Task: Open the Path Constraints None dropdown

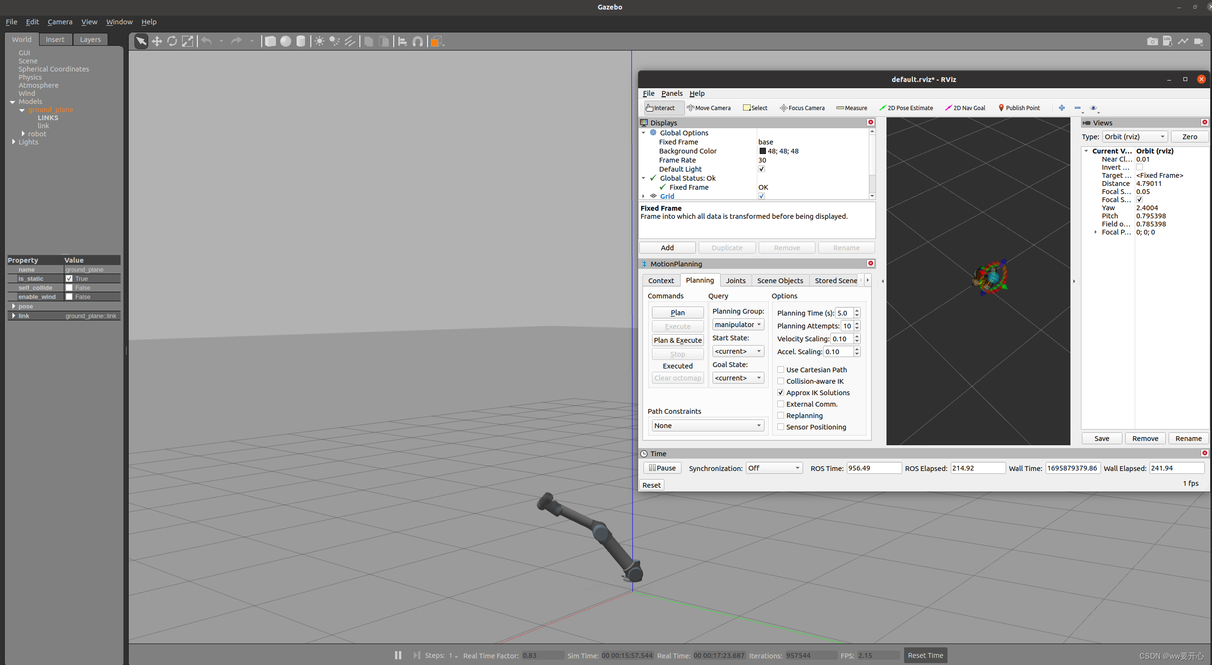Action: click(x=707, y=425)
